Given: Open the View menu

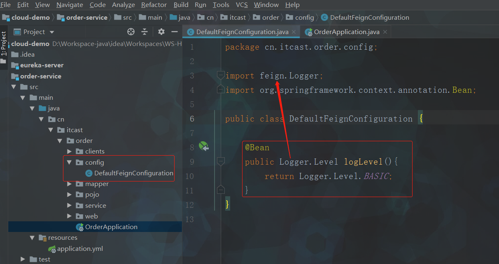Looking at the screenshot, I should tap(42, 5).
